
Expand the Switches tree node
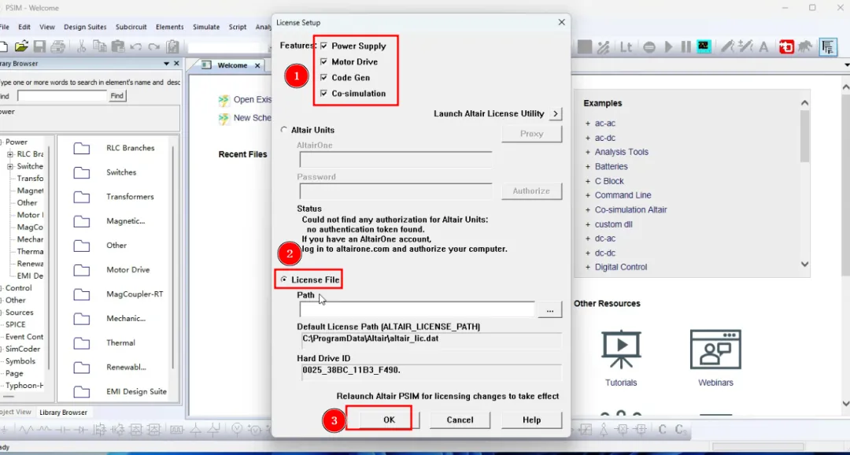coord(10,166)
